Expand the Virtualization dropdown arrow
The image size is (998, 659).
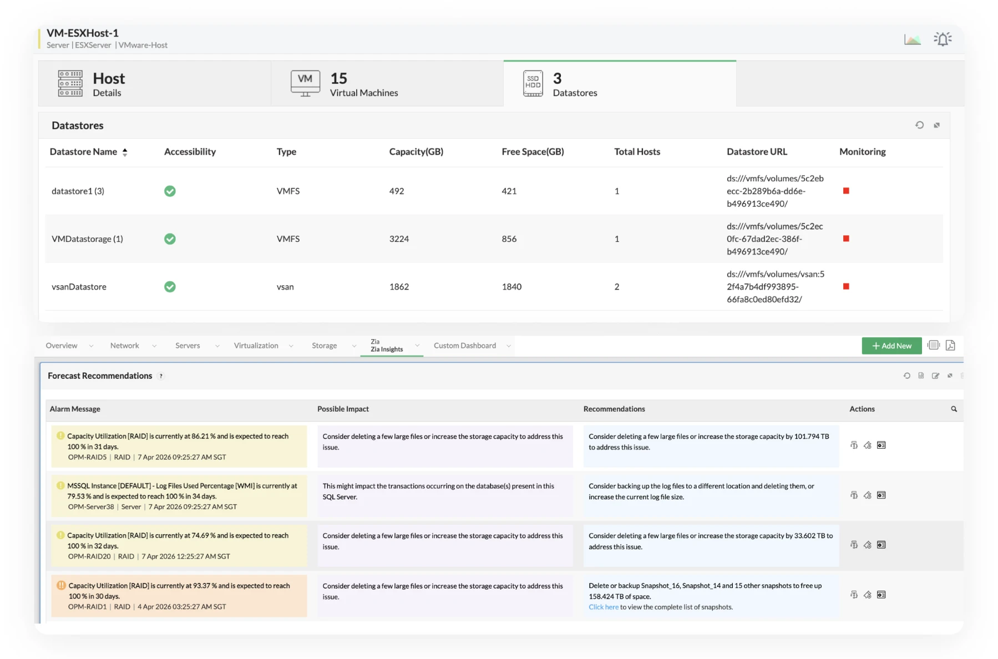click(x=291, y=346)
